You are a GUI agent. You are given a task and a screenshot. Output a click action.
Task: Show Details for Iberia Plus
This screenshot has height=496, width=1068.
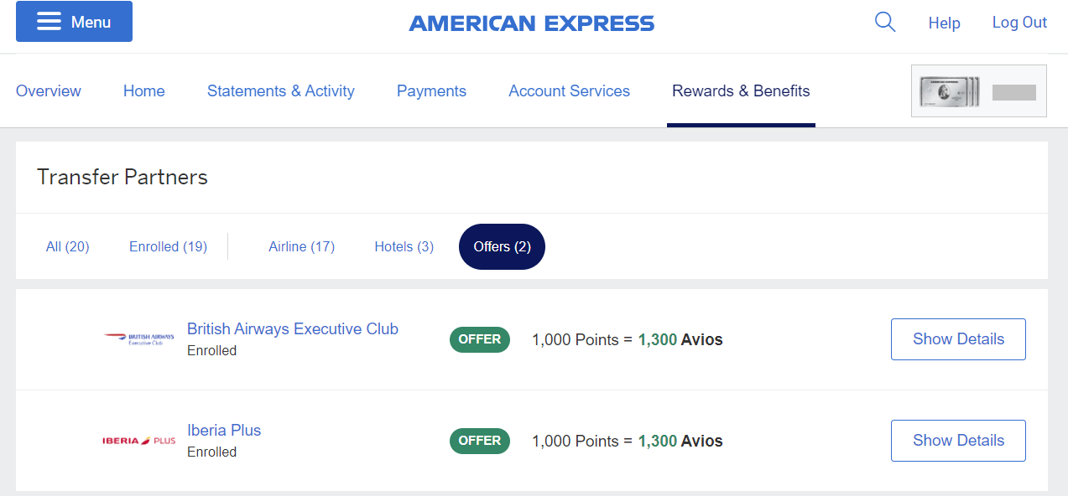tap(957, 440)
